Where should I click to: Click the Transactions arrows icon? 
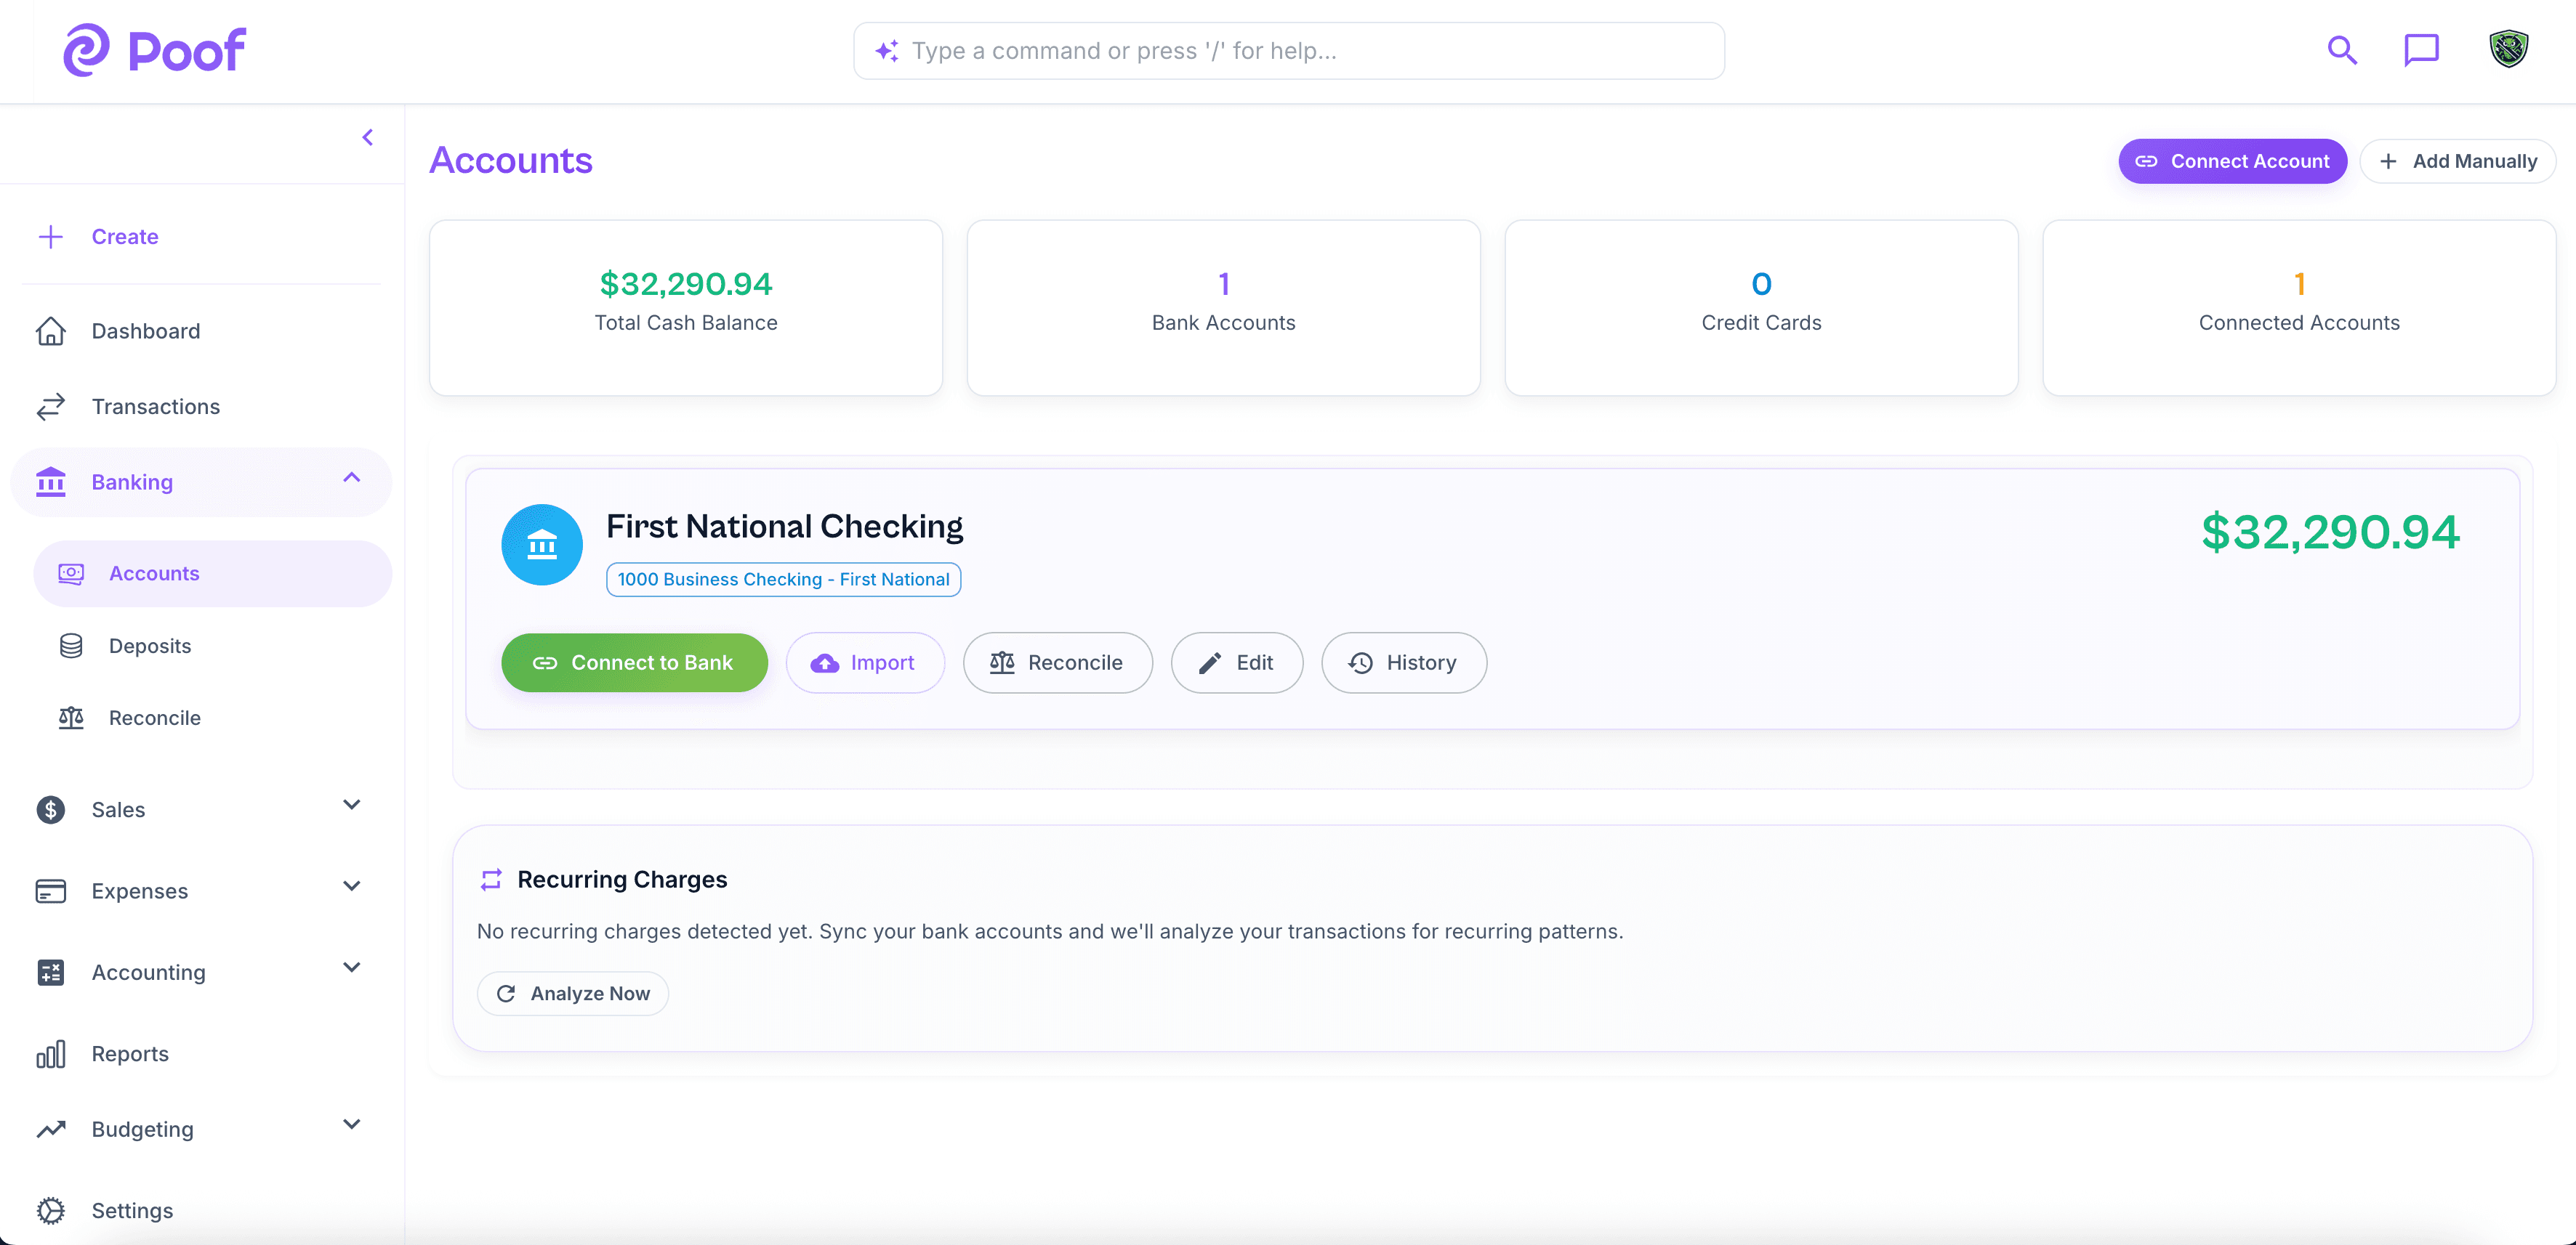tap(51, 407)
